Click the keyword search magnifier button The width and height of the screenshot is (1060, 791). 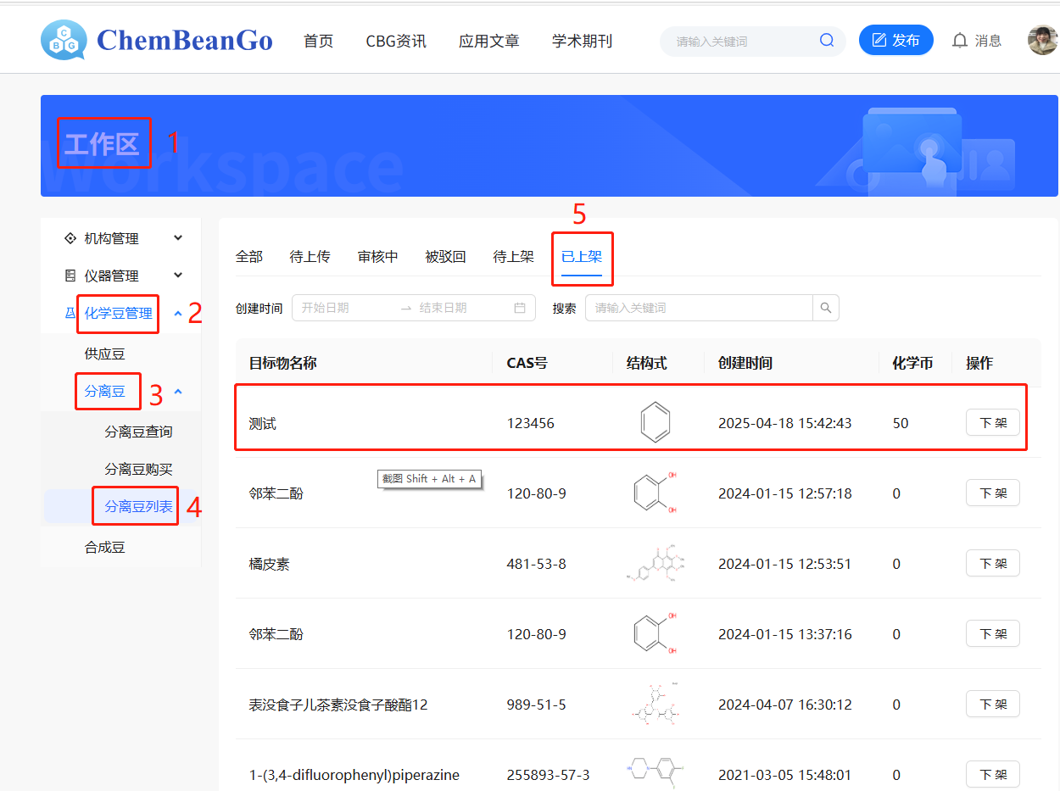click(826, 308)
